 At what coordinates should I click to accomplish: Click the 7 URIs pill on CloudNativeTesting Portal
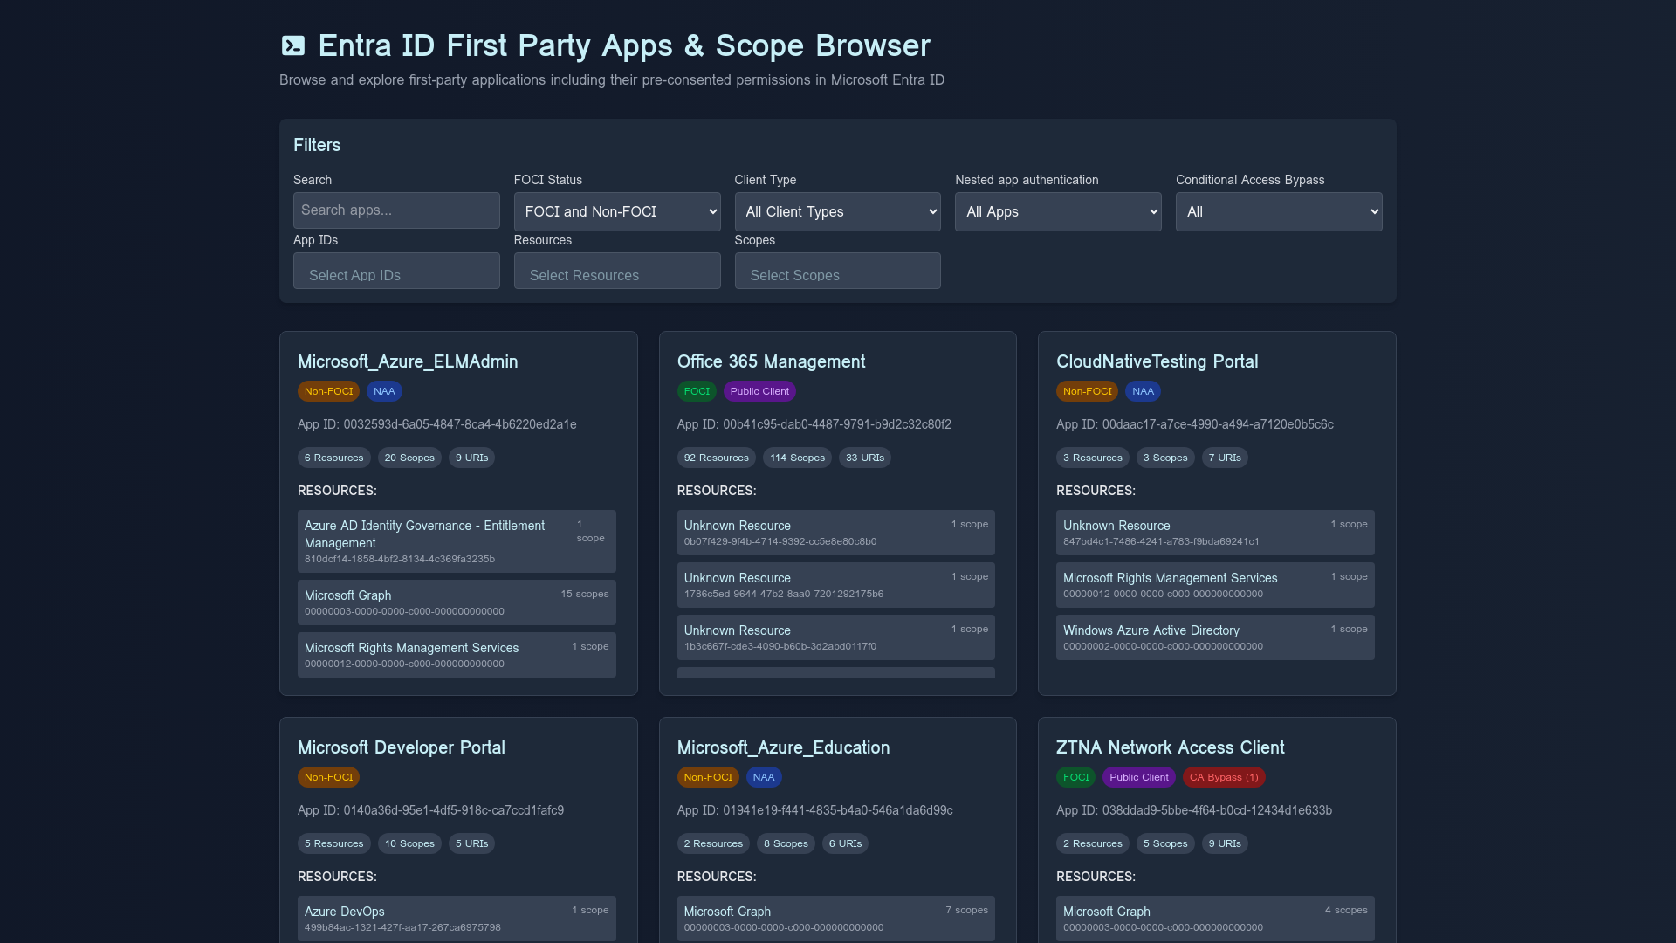pyautogui.click(x=1225, y=458)
